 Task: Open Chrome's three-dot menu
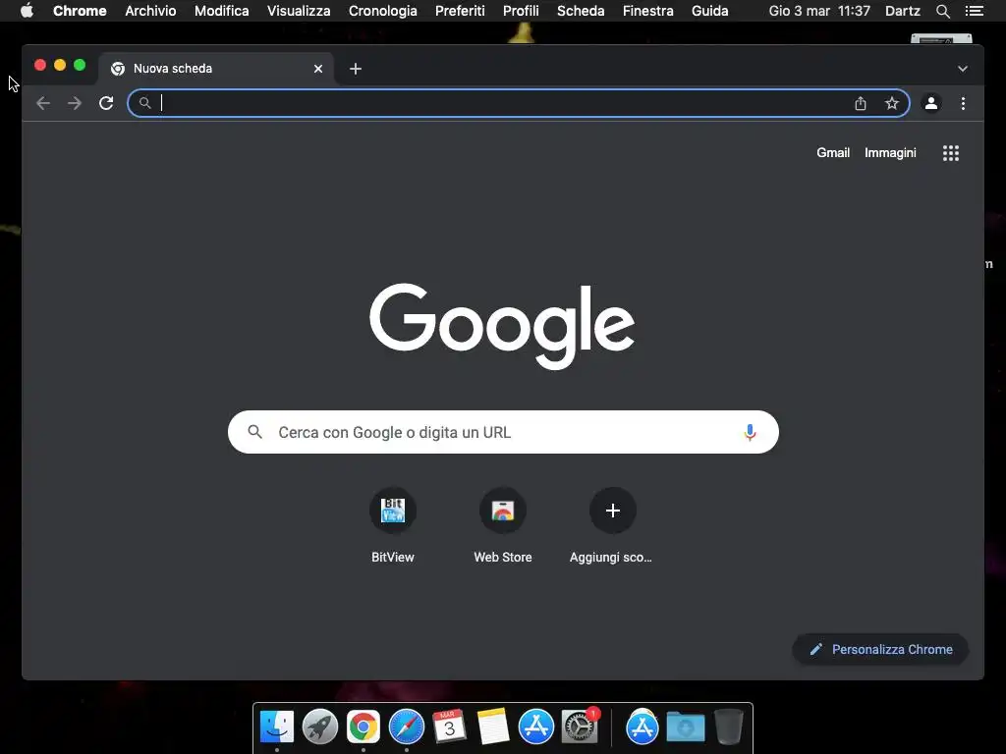coord(963,103)
